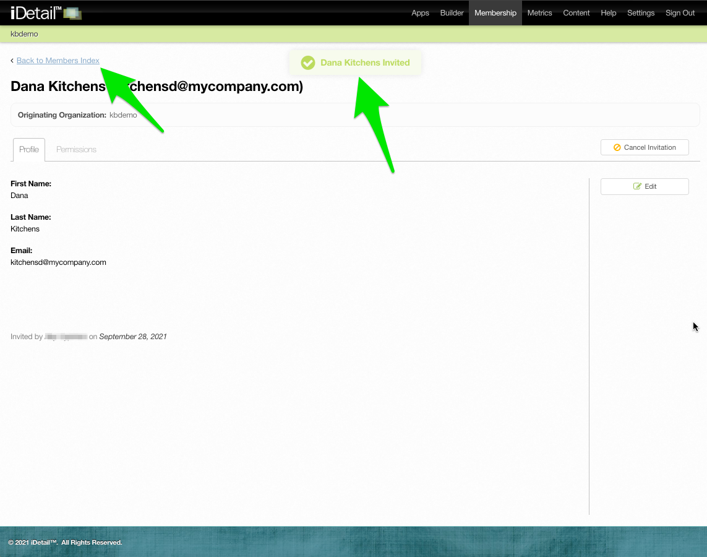
Task: Open the Apps menu item
Action: 420,12
